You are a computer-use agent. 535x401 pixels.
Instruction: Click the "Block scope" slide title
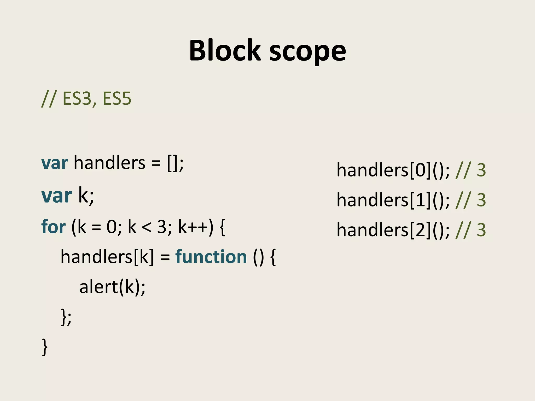click(267, 51)
